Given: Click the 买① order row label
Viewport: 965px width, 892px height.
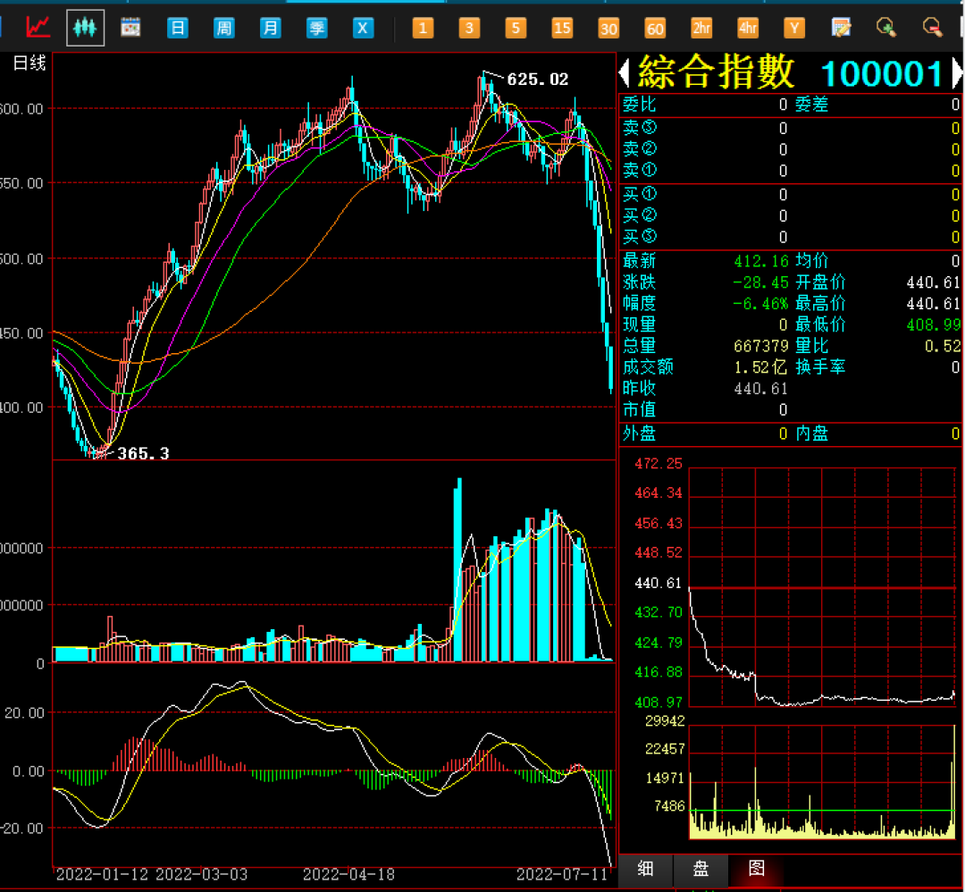Looking at the screenshot, I should pos(640,195).
